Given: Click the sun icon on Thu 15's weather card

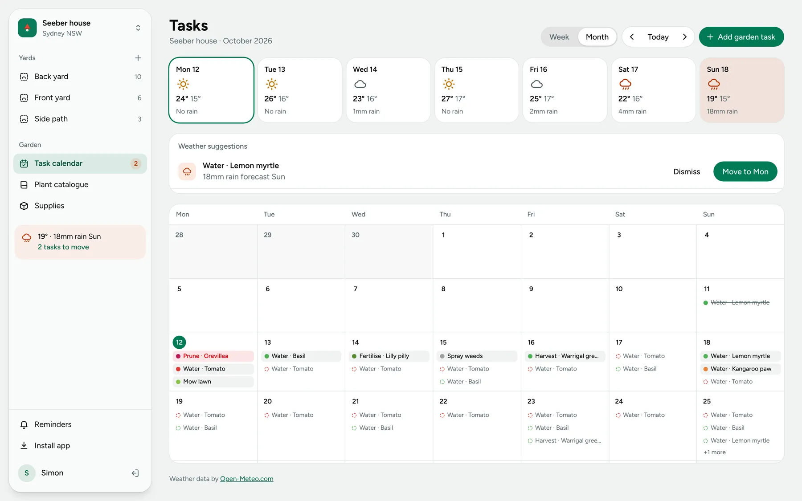Looking at the screenshot, I should pyautogui.click(x=449, y=84).
